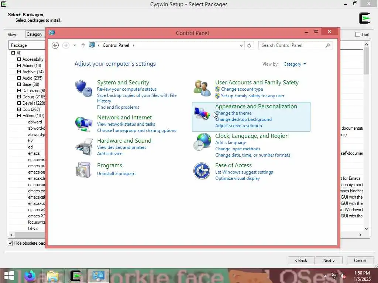Click the chevron after Control Panel breadcrumb
The image size is (378, 283).
[x=134, y=45]
